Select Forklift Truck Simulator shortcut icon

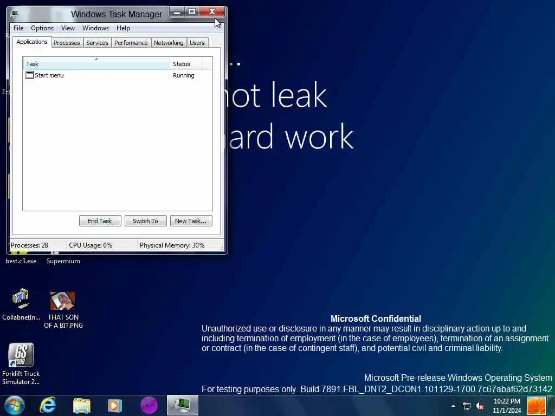point(21,355)
